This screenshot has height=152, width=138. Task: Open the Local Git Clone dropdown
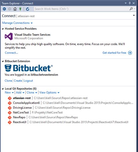[x=32, y=92]
